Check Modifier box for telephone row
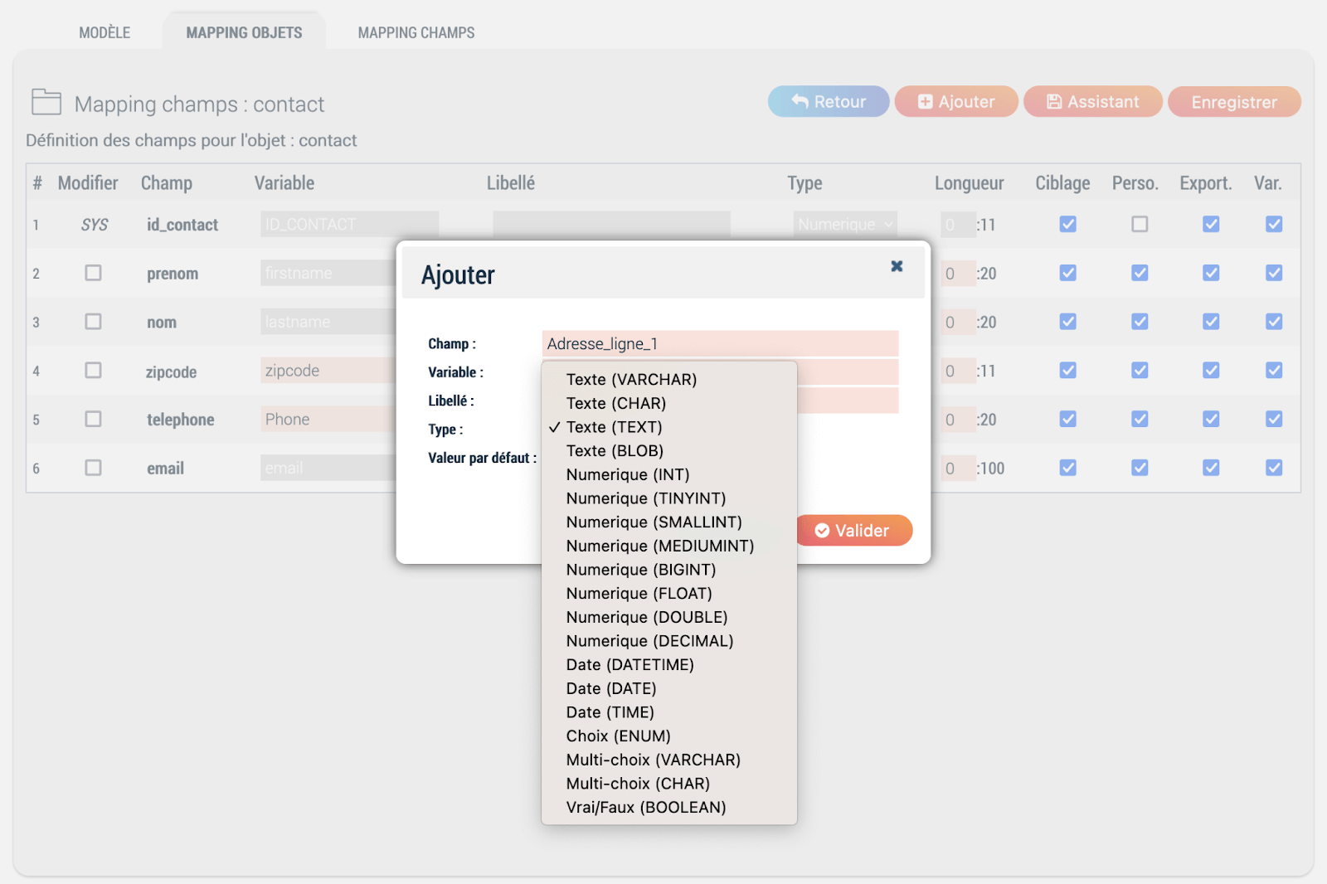1327x884 pixels. (x=93, y=419)
